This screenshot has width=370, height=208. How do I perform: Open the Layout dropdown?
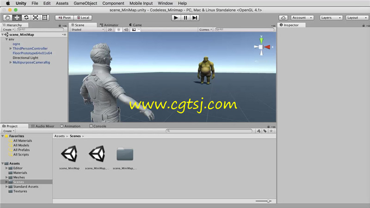pyautogui.click(x=357, y=18)
